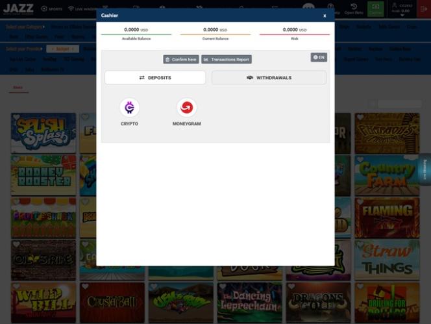Click the Confirm here button

pyautogui.click(x=181, y=59)
